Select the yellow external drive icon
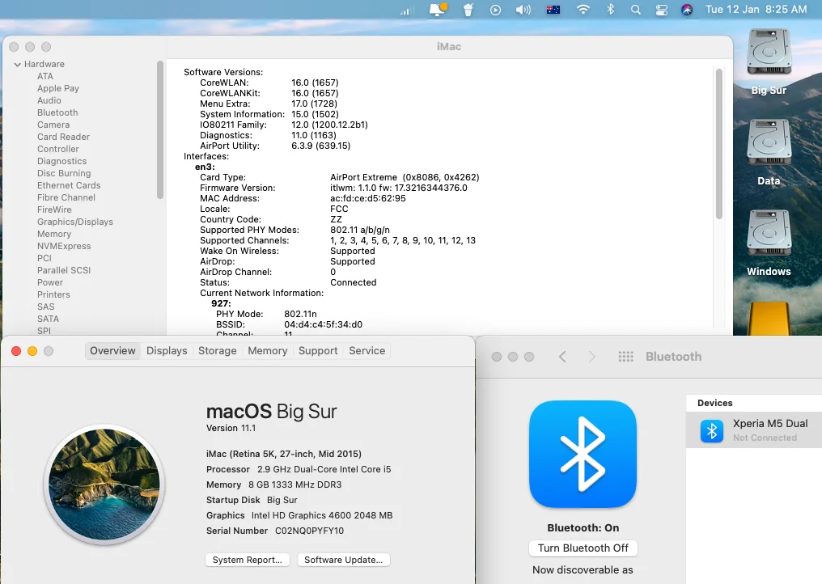This screenshot has width=822, height=584. coord(769,318)
